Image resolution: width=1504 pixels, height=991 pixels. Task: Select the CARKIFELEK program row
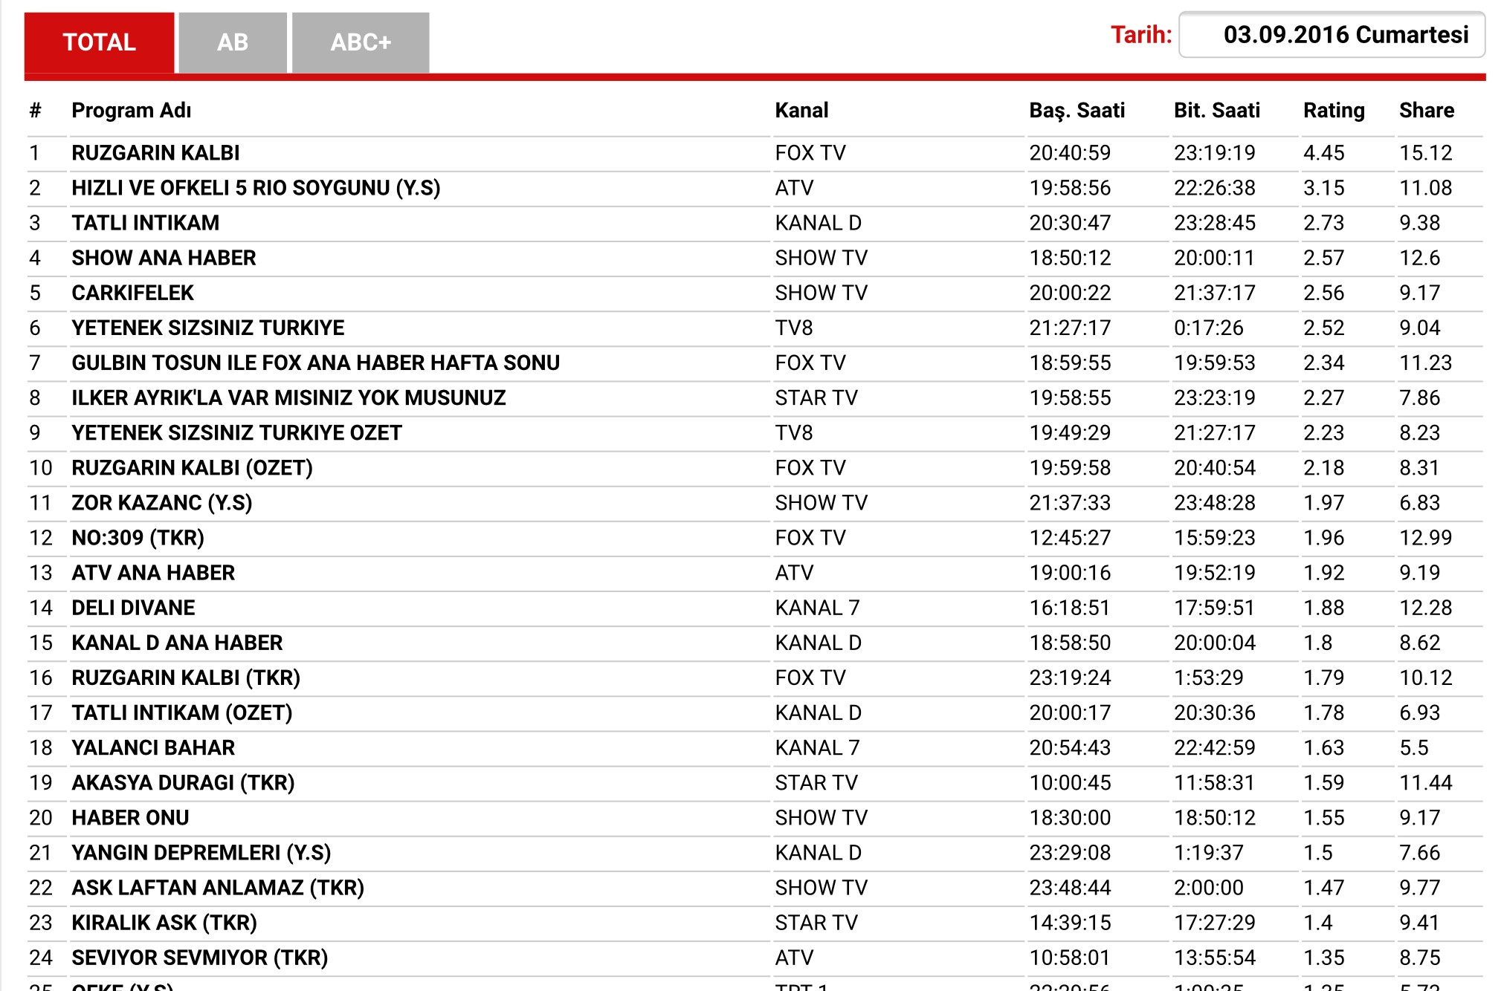(132, 293)
